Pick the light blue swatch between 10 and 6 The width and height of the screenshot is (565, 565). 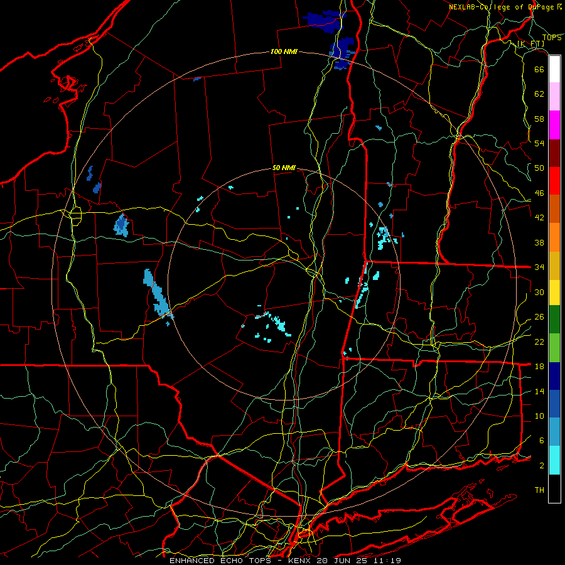tap(554, 432)
